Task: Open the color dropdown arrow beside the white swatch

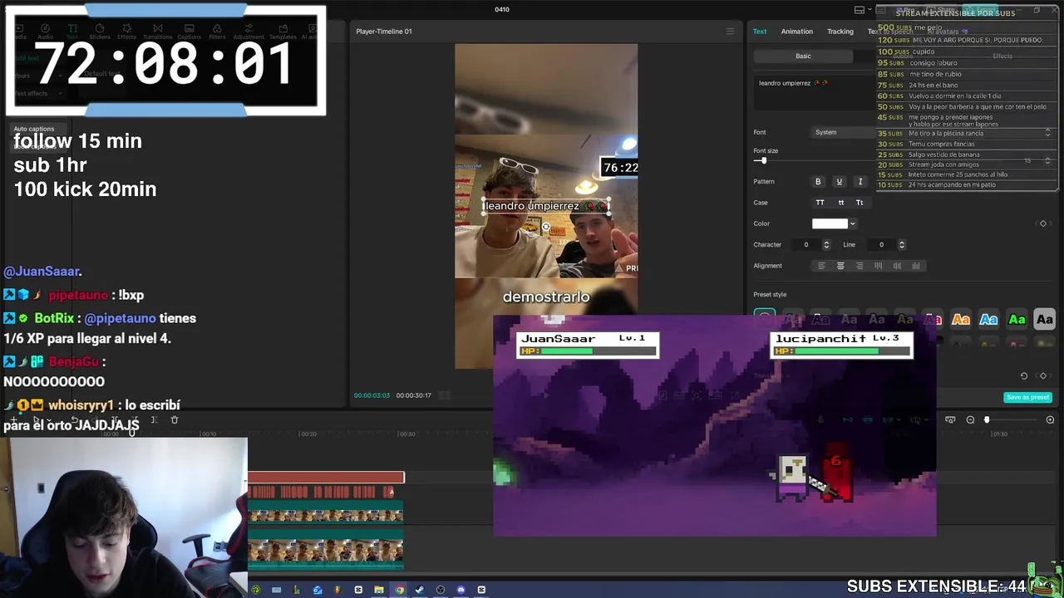Action: (x=852, y=223)
